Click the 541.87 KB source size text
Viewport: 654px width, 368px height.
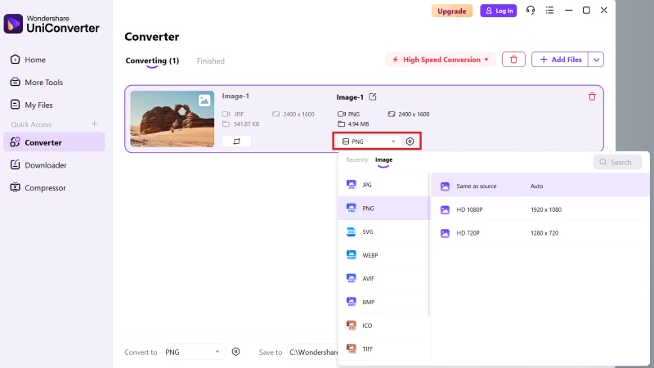[x=246, y=124]
